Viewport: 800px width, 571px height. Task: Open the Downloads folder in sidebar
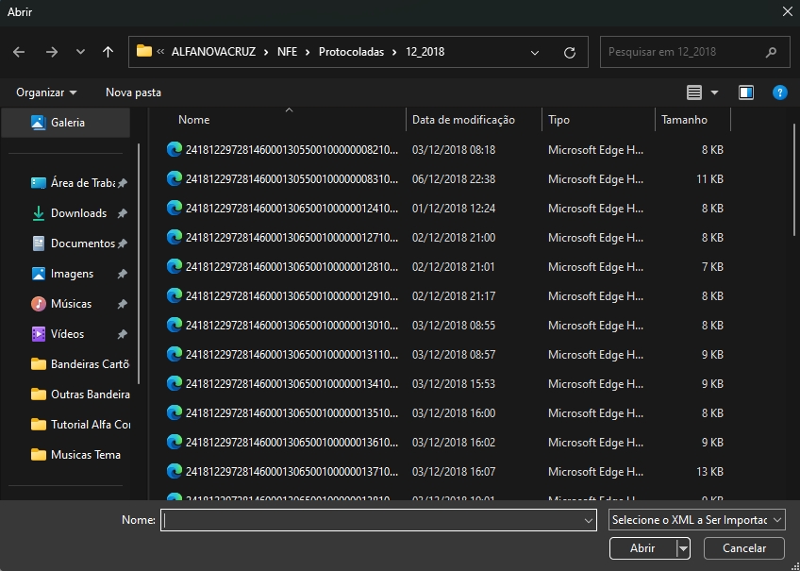coord(78,213)
